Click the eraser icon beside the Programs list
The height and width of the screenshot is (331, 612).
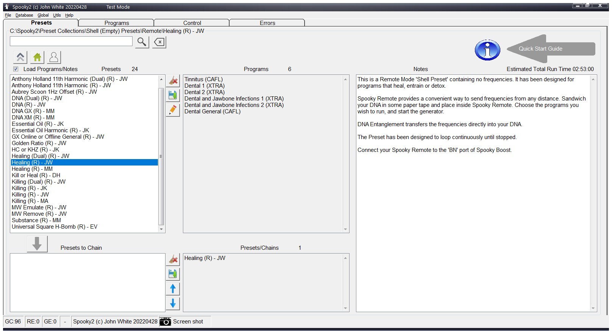point(173,80)
